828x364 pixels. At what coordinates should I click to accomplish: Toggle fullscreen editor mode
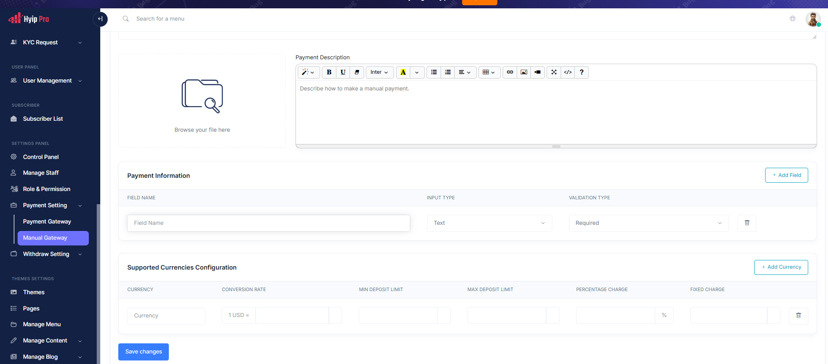(x=554, y=72)
